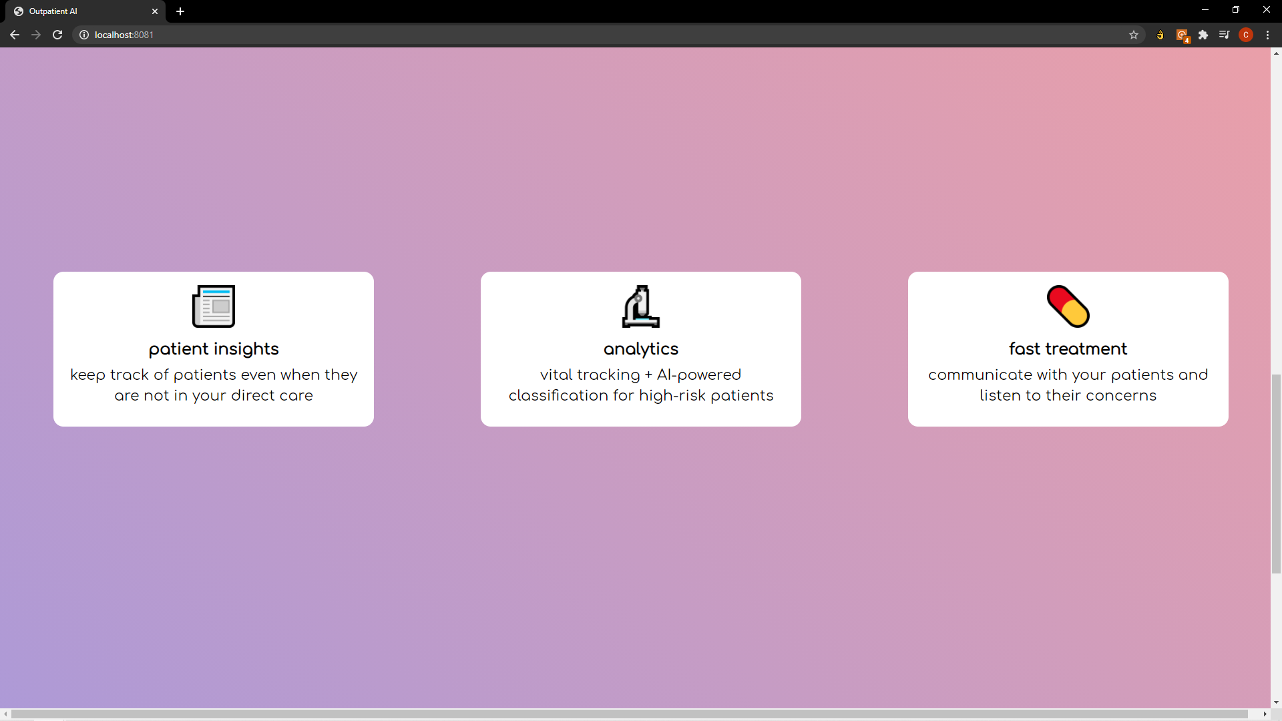
Task: Select the Outpatient AI tab
Action: pyautogui.click(x=73, y=11)
